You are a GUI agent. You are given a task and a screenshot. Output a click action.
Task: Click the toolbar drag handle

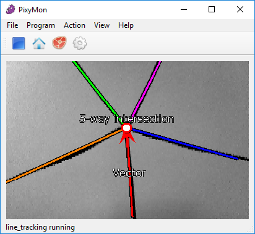[5, 43]
